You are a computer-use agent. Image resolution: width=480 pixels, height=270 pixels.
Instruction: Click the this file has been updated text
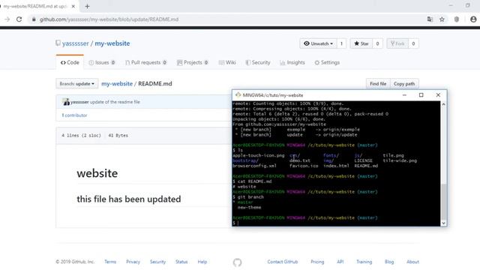tap(129, 199)
